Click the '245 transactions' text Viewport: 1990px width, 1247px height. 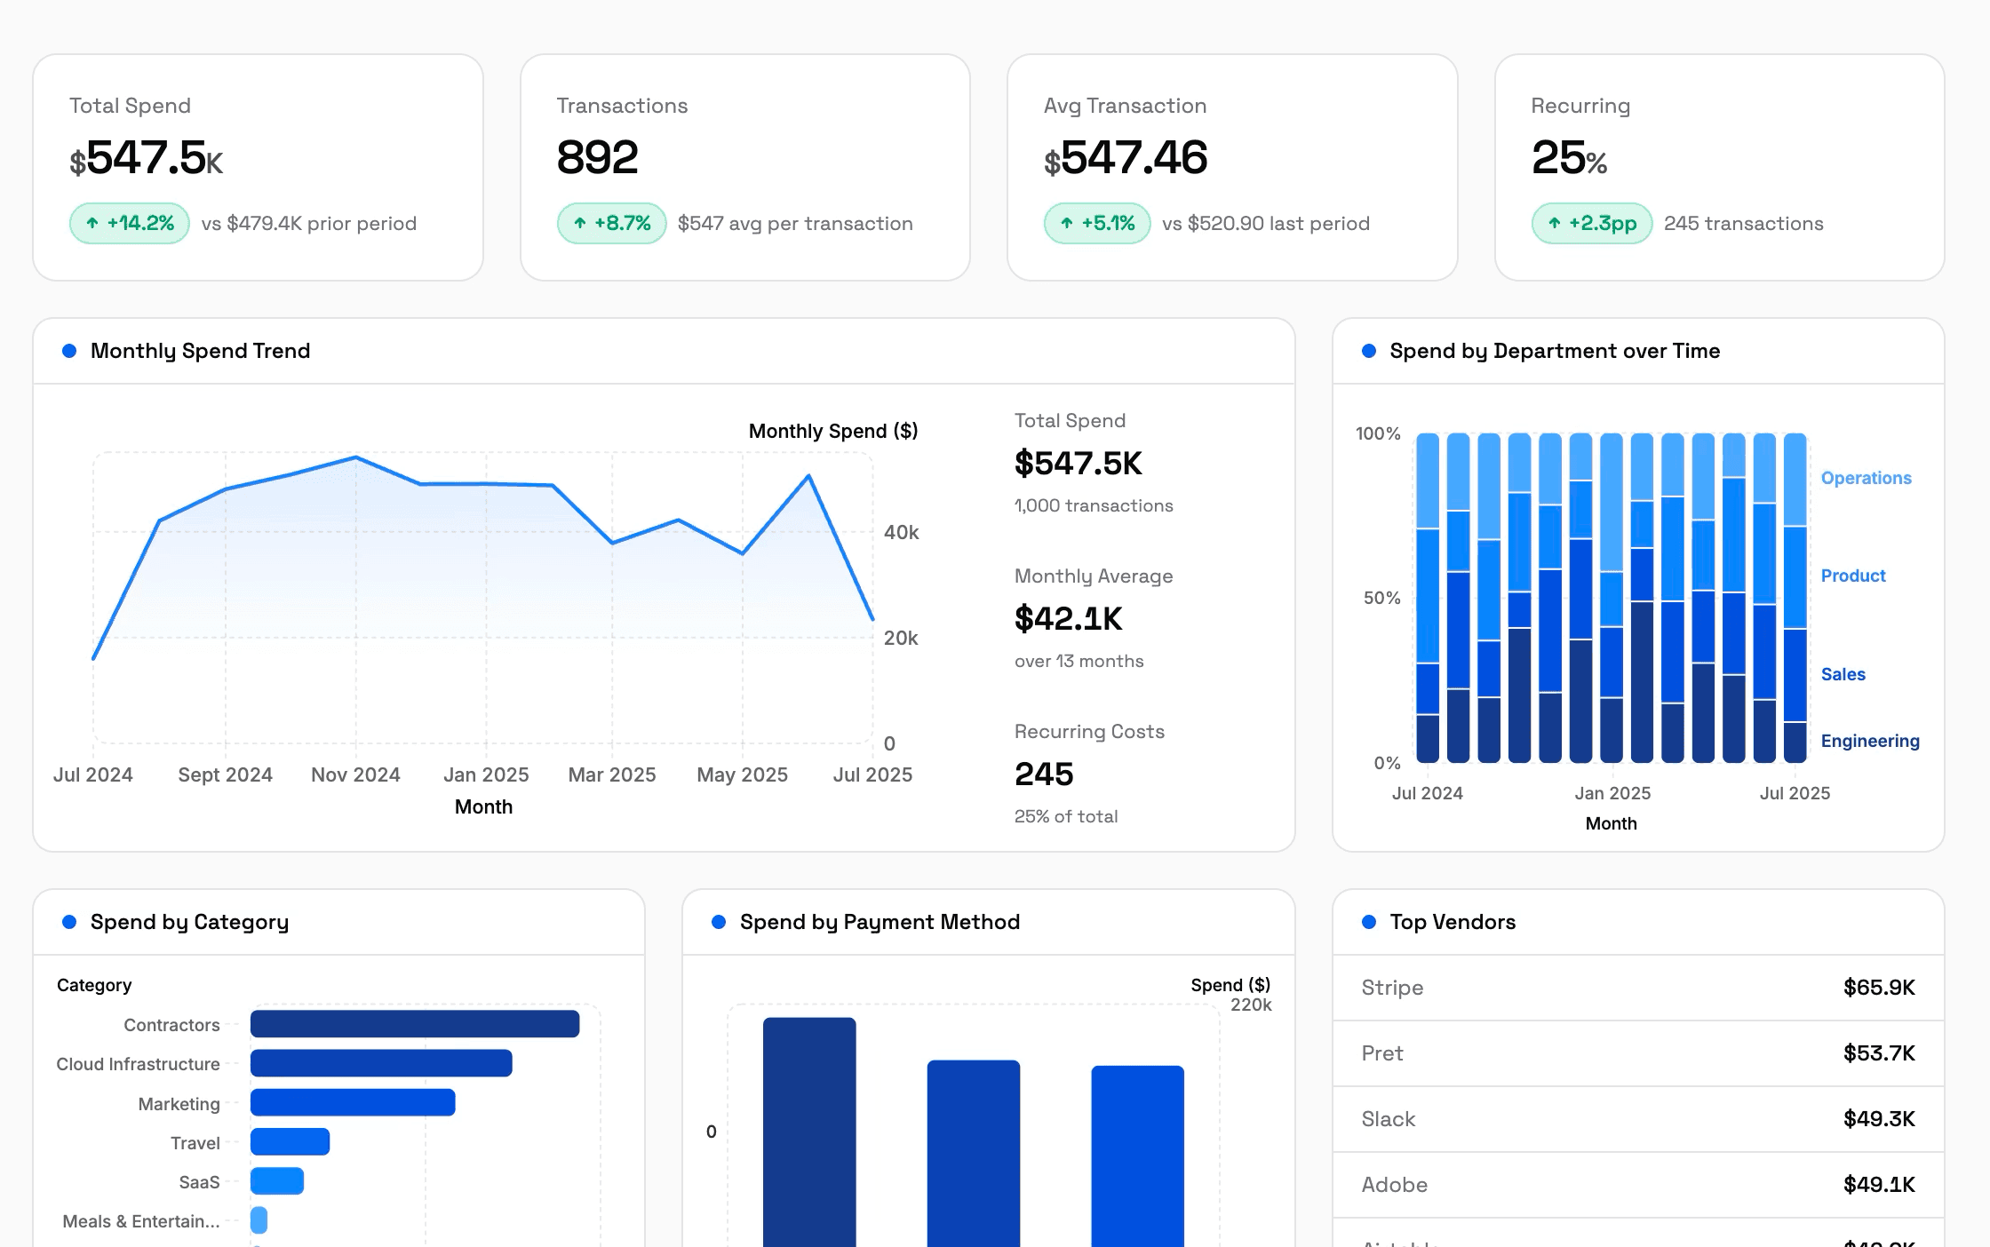point(1743,224)
